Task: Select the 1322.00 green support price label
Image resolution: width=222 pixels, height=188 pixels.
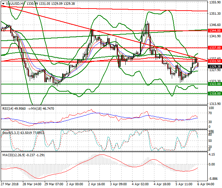Action: click(213, 84)
